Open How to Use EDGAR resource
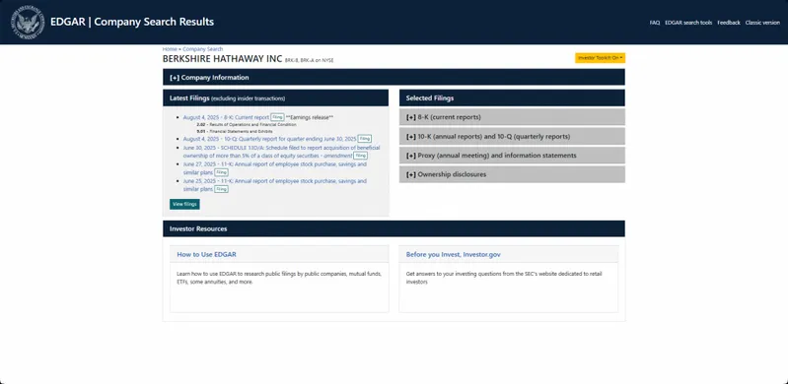 206,254
